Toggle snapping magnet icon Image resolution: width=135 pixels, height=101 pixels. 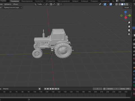click(x=51, y=4)
